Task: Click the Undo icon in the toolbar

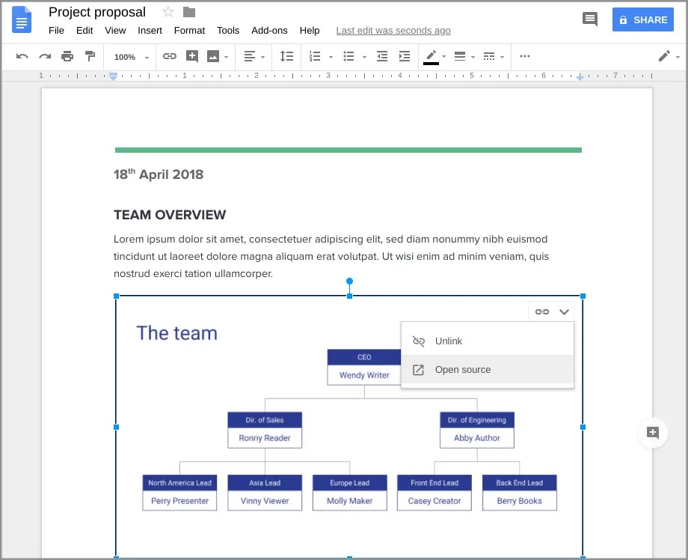Action: [x=22, y=56]
